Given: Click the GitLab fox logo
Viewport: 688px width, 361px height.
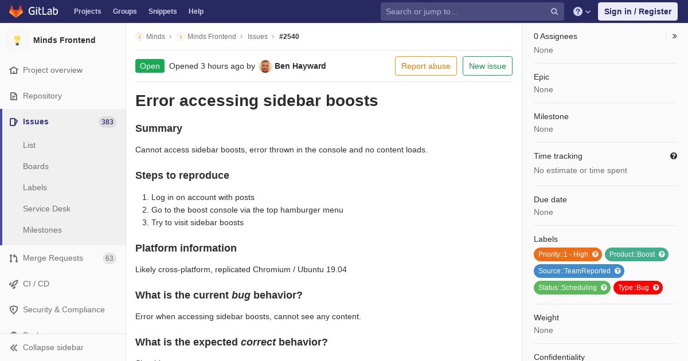Looking at the screenshot, I should pos(16,11).
